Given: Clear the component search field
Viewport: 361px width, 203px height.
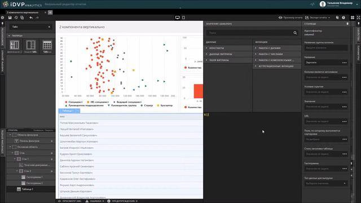Looking at the screenshot, I should pos(49,27).
